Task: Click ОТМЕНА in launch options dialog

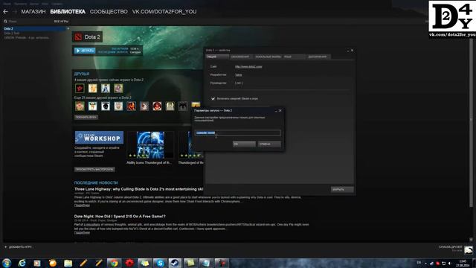Action: pyautogui.click(x=269, y=144)
